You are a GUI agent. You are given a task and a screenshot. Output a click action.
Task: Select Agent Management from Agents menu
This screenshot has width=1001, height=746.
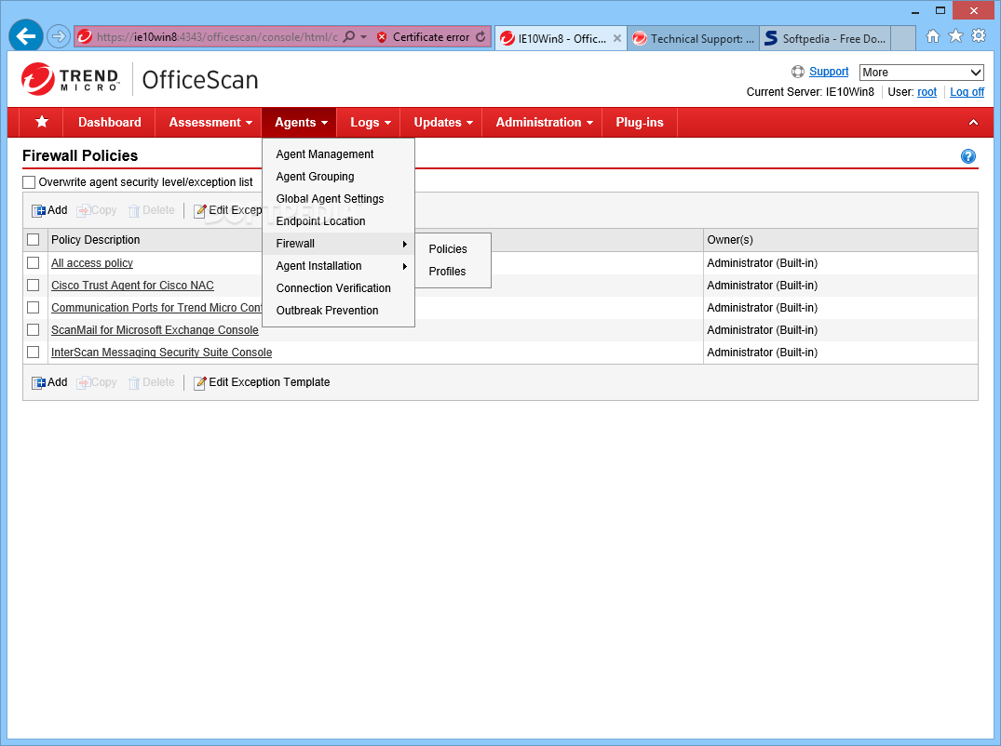click(338, 154)
